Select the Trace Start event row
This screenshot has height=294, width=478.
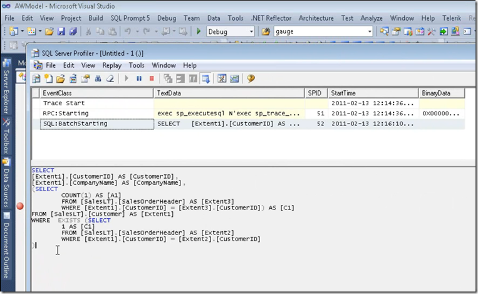249,103
